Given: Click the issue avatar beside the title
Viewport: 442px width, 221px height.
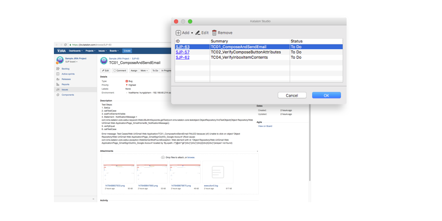Looking at the screenshot, I should click(104, 61).
